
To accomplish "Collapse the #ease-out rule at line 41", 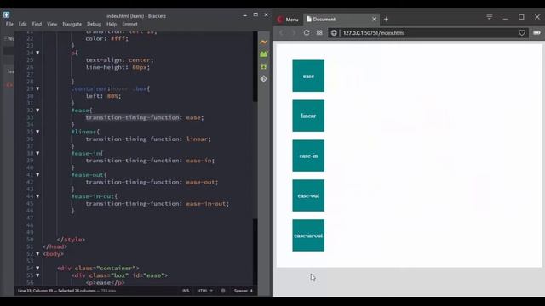I will click(37, 175).
